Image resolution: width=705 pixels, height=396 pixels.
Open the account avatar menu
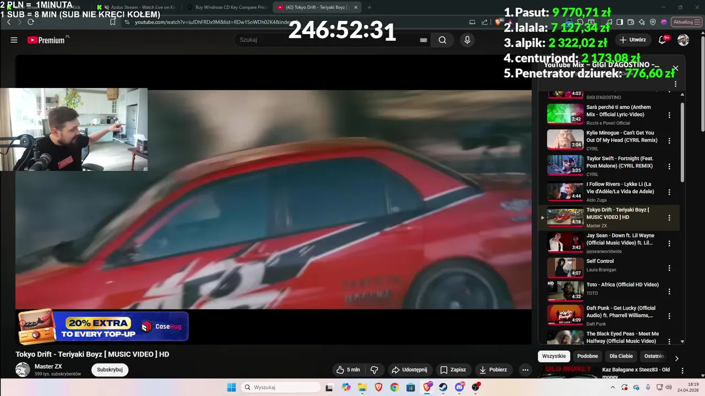[x=683, y=40]
